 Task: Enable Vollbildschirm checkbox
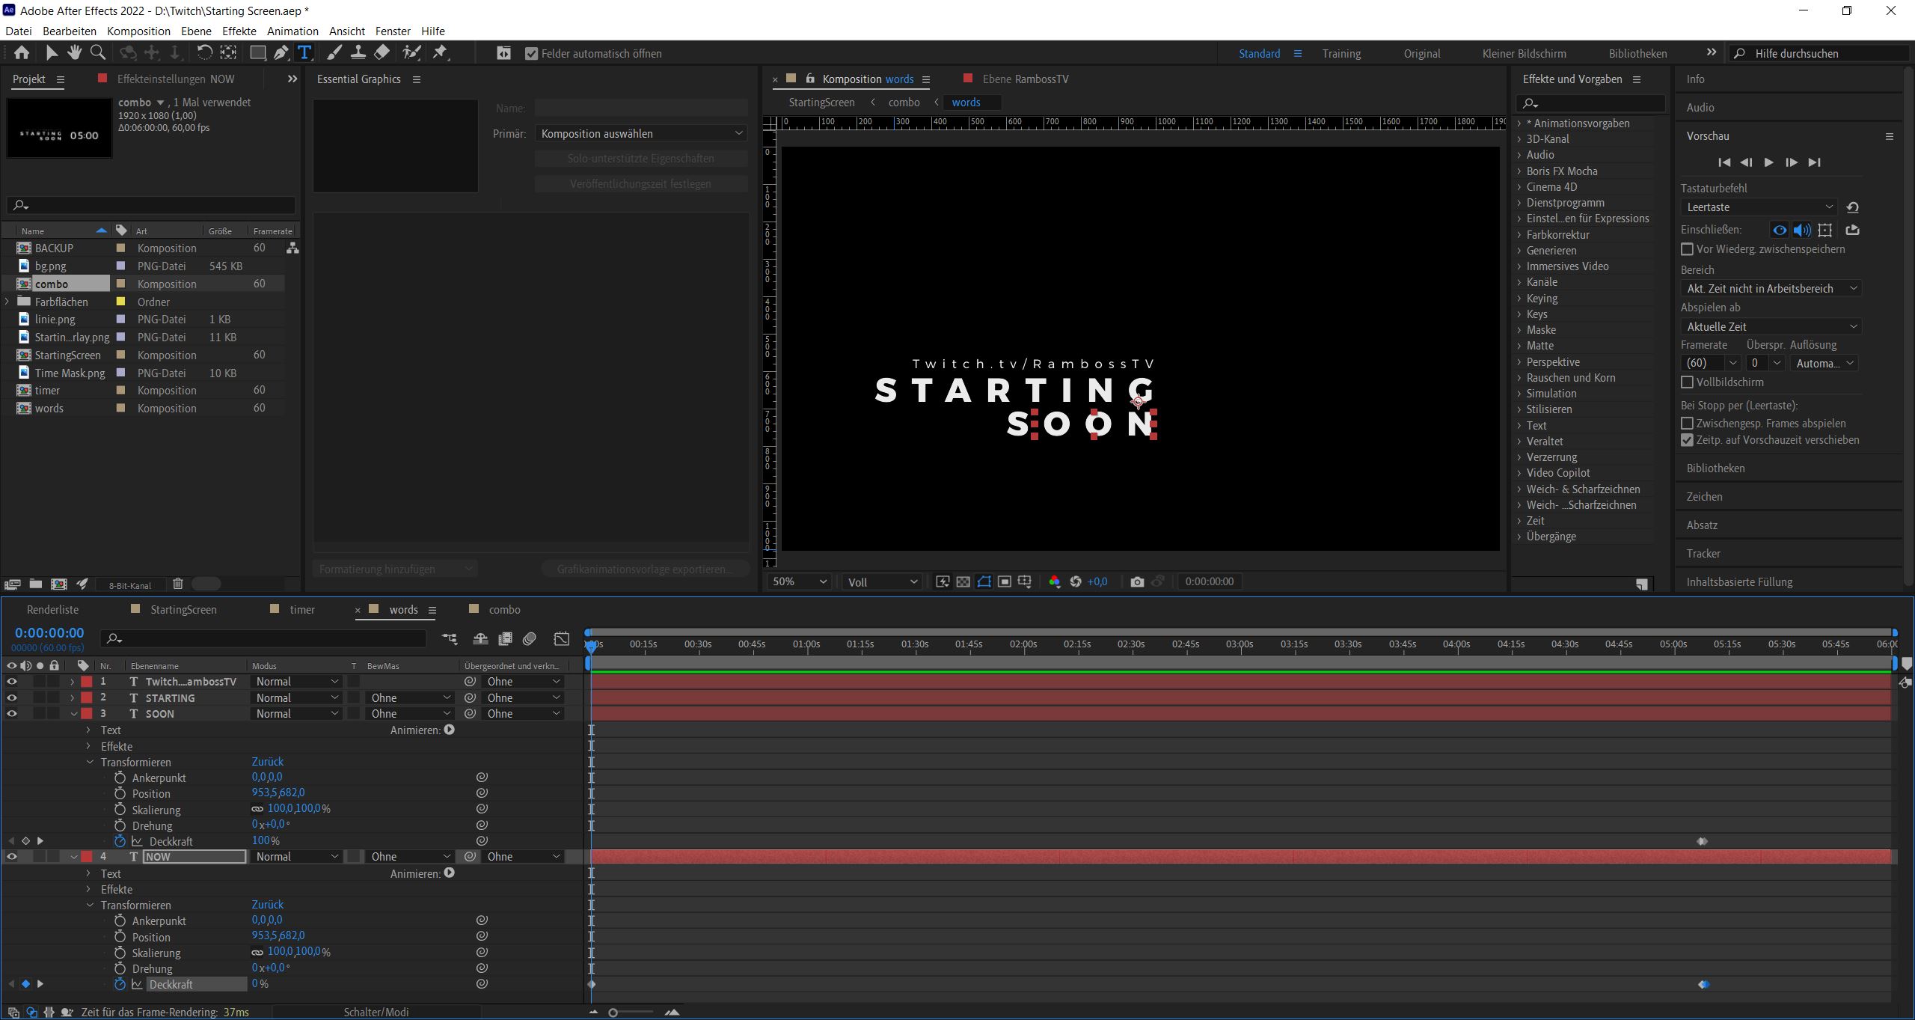pyautogui.click(x=1688, y=382)
